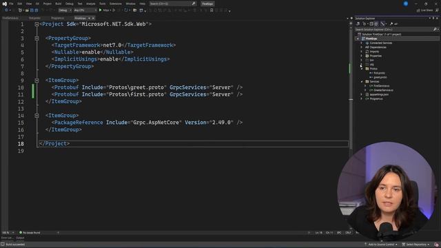Click the Bookmark toolbar icon
This screenshot has height=248, width=441.
point(212,10)
